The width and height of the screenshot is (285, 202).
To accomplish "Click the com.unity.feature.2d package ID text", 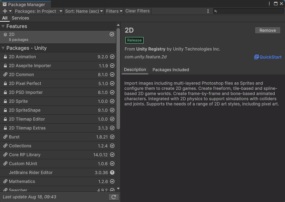I will (x=146, y=57).
